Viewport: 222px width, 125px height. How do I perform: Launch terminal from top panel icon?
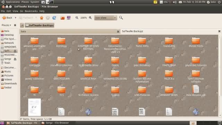point(52,2)
